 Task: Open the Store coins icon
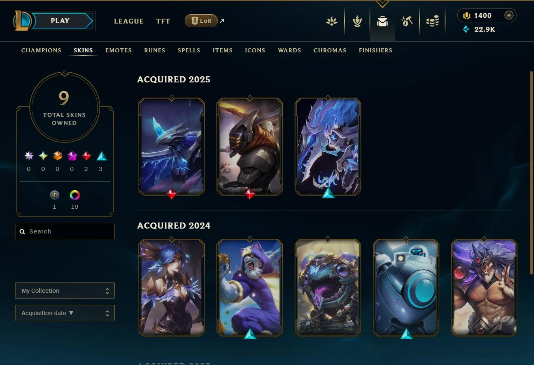click(432, 21)
